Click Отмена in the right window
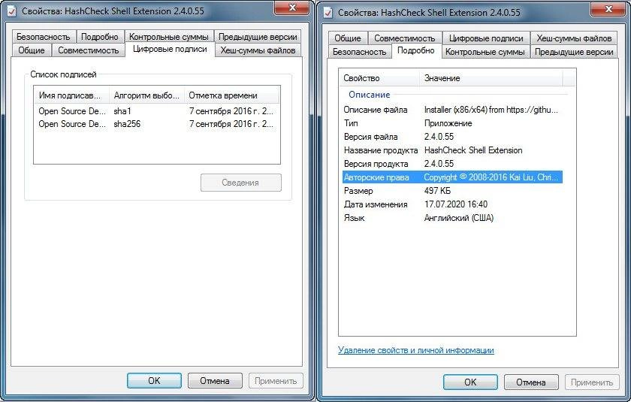The height and width of the screenshot is (402, 631). (x=531, y=382)
